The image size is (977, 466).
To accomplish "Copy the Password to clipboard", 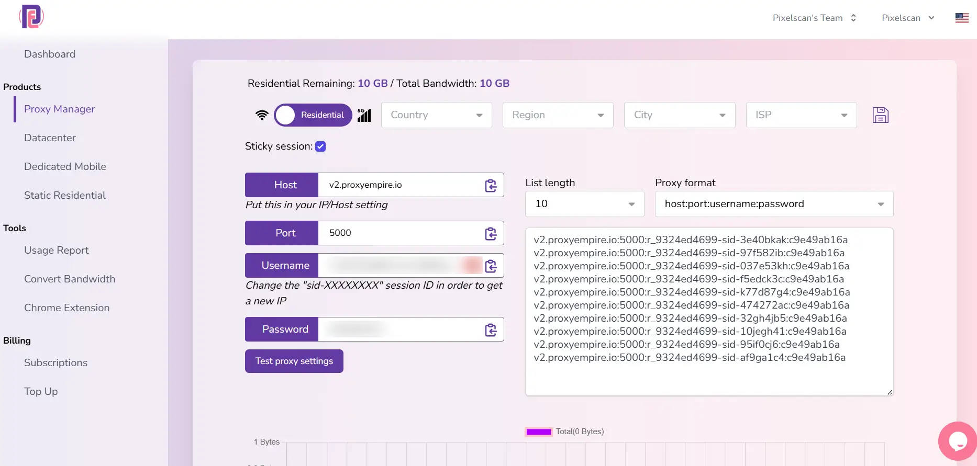I will 491,329.
